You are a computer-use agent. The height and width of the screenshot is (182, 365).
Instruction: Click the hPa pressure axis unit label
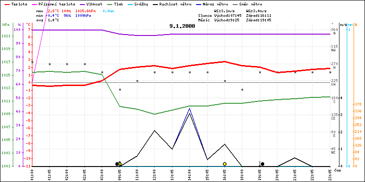click(5, 24)
